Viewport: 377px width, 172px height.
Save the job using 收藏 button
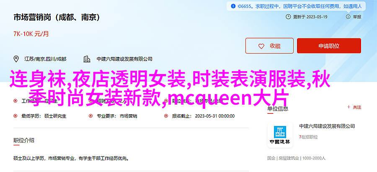(269, 46)
